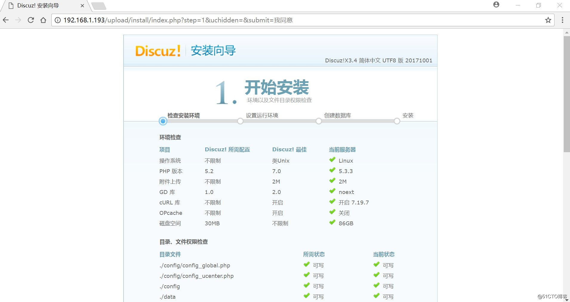This screenshot has height=302, width=570.
Task: Click 当前状态 check for ./config row
Action: (376, 285)
